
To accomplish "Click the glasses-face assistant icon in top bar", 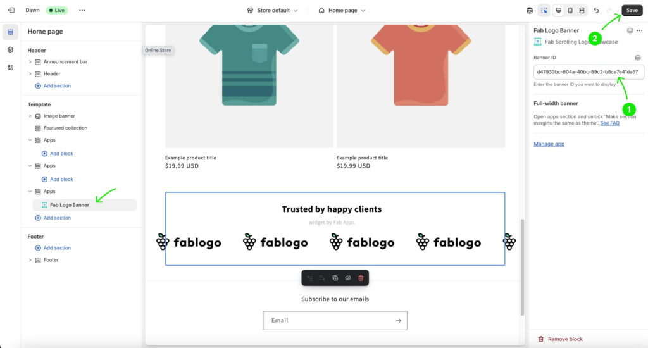I will 530,10.
